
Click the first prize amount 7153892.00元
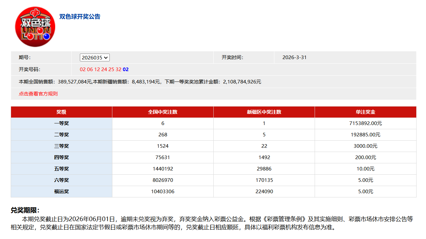coord(365,123)
